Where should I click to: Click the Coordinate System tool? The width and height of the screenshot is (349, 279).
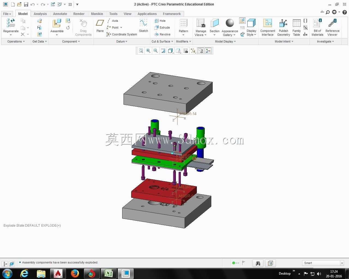122,34
